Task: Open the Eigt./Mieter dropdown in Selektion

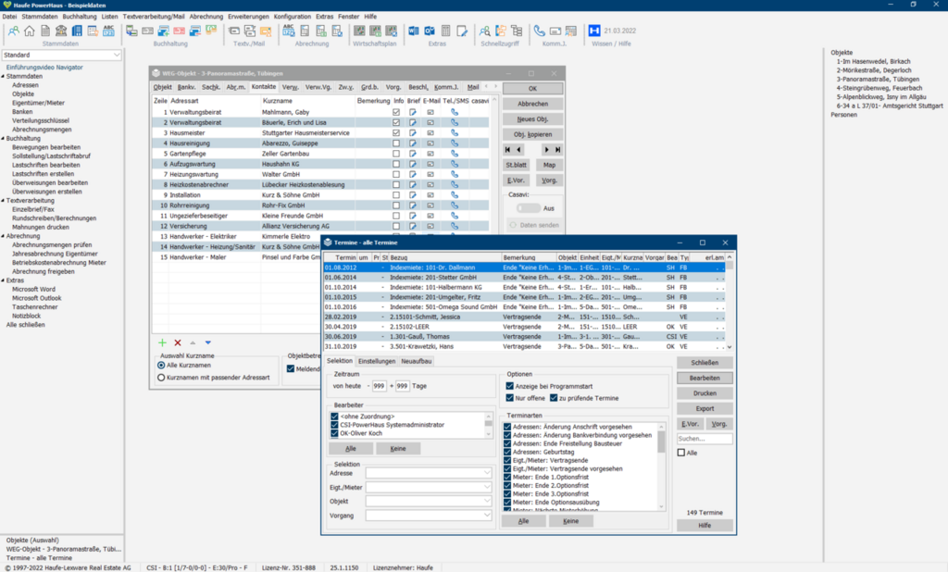Action: tap(487, 488)
